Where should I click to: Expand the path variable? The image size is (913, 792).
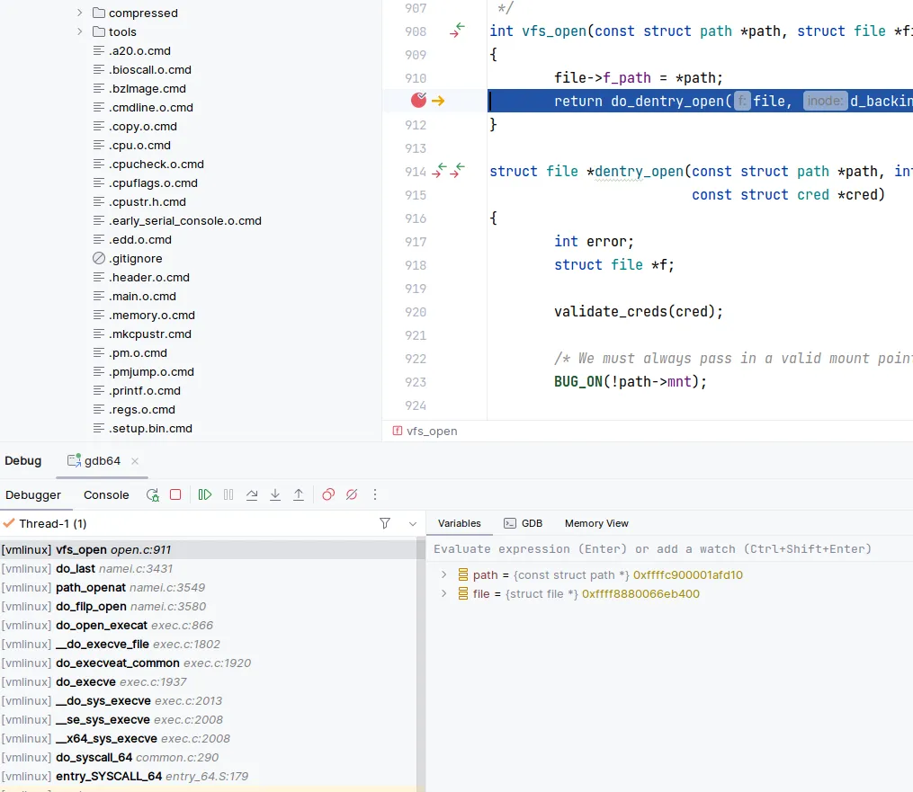coord(444,574)
